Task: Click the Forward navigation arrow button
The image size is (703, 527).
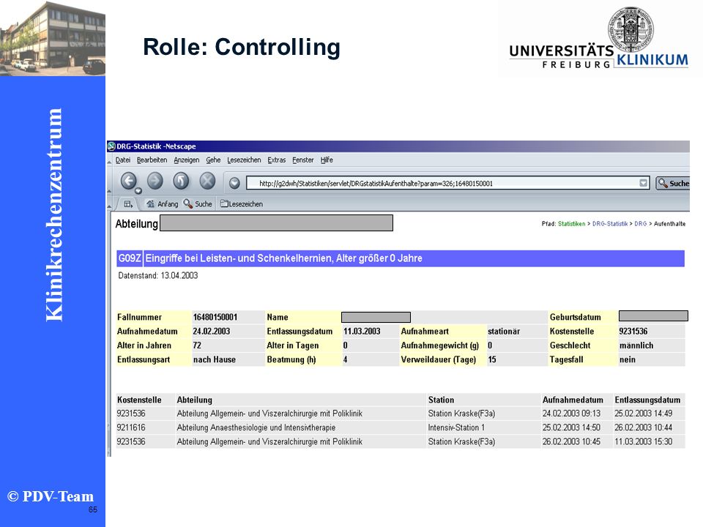Action: coord(155,181)
